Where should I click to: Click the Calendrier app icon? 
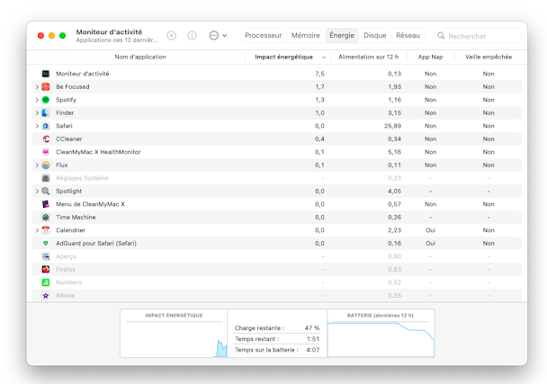(x=46, y=230)
